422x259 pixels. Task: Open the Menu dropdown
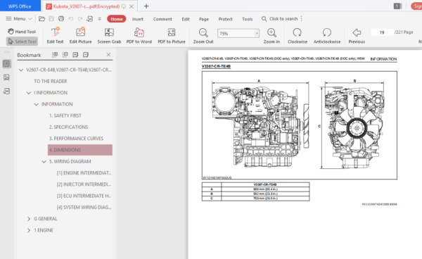pyautogui.click(x=19, y=18)
